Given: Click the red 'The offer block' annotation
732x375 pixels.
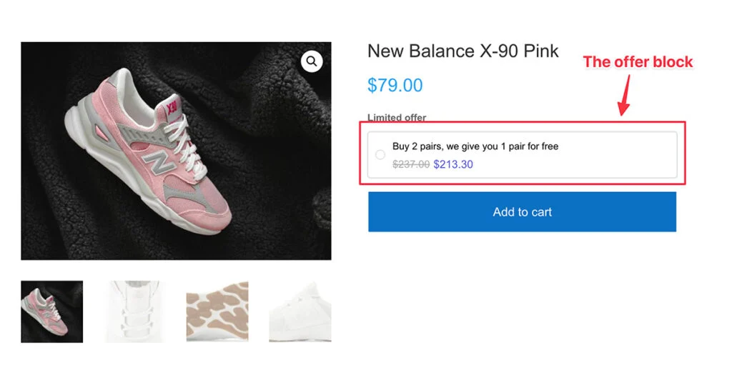Looking at the screenshot, I should tap(638, 62).
